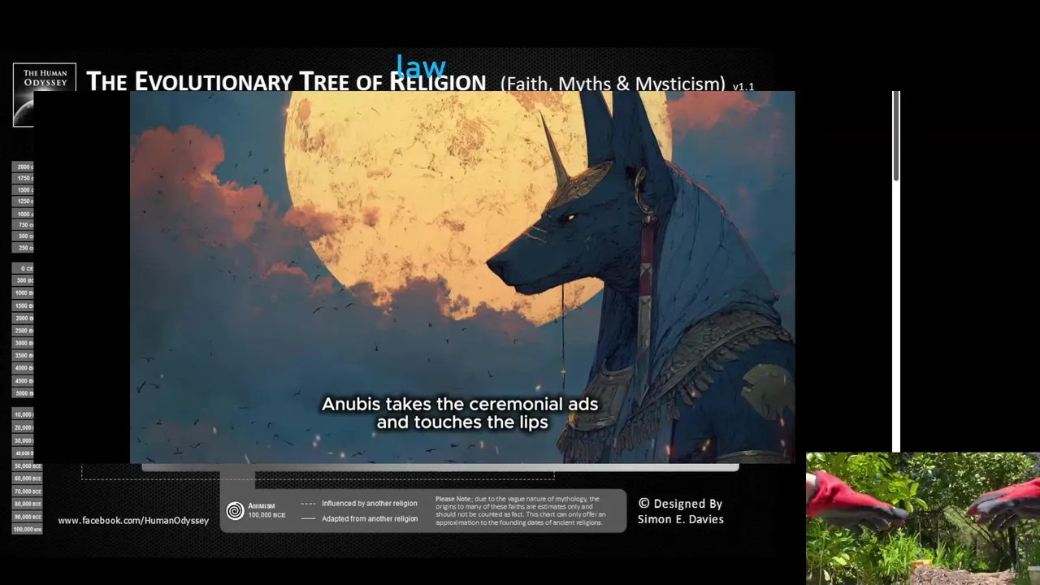The image size is (1040, 585).
Task: Click the 60,000 BCE timeline label
Action: click(x=27, y=479)
